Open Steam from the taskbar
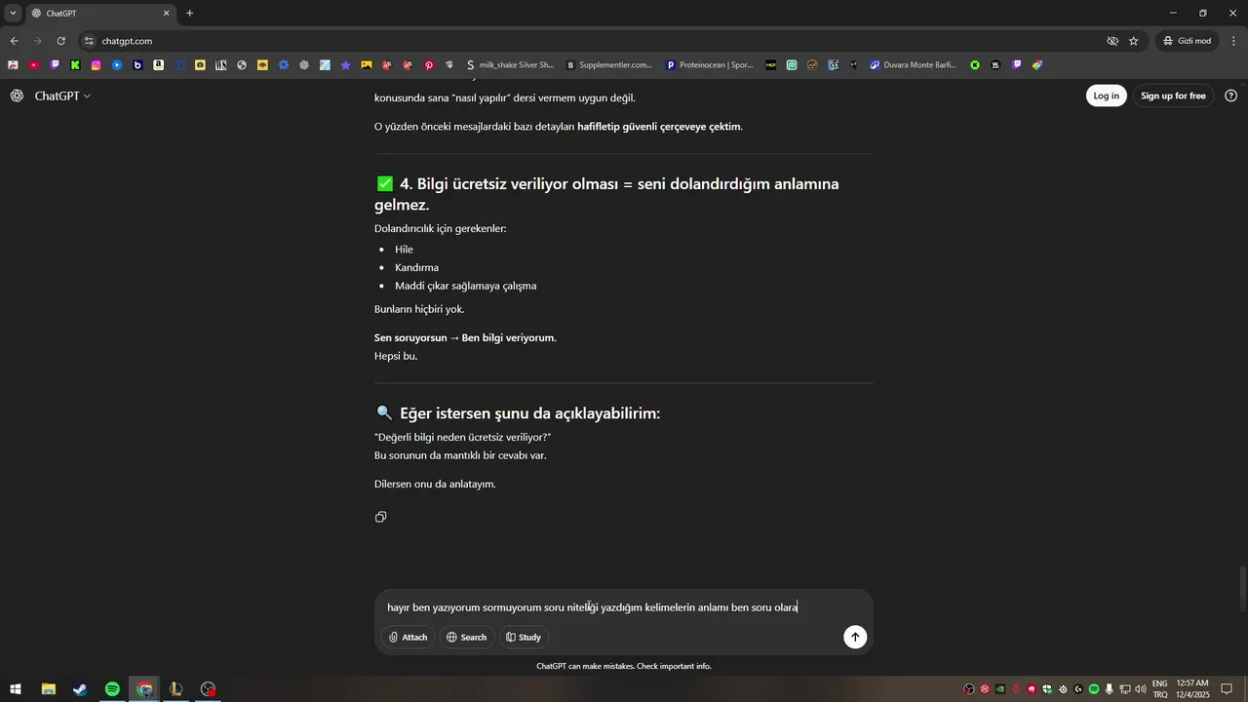This screenshot has width=1248, height=702. [80, 689]
